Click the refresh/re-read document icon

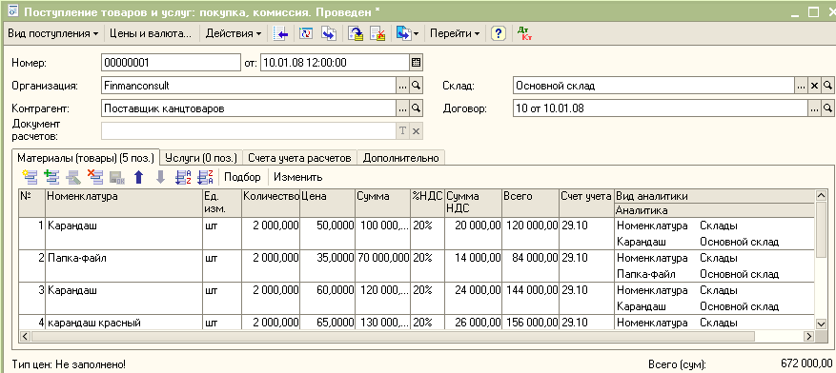(305, 33)
